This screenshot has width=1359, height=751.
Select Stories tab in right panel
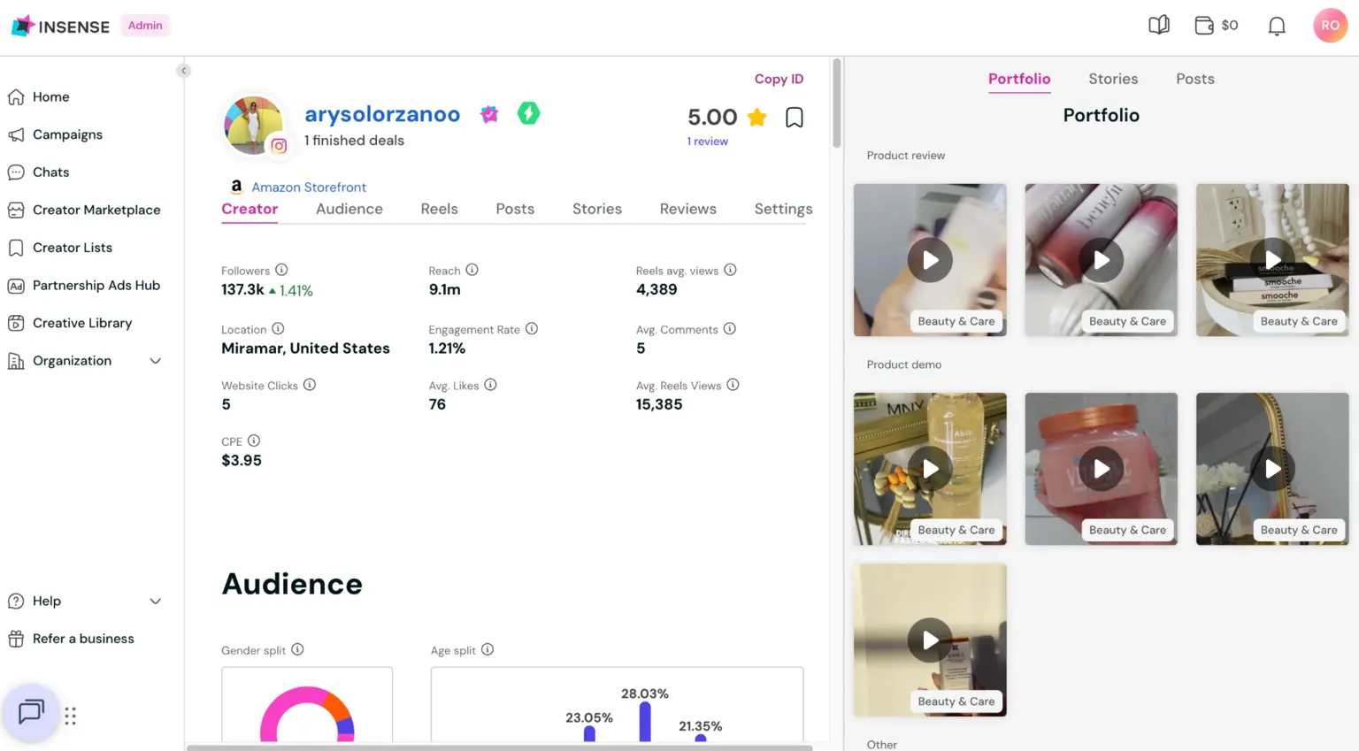click(1113, 79)
